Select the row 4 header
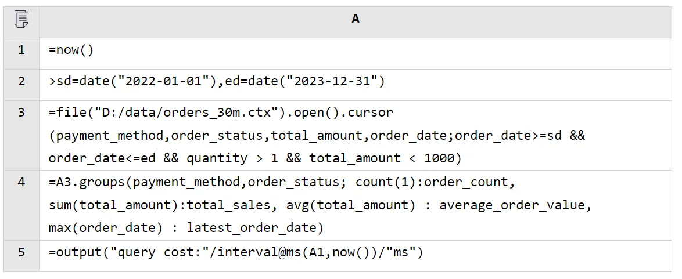This screenshot has width=682, height=279. pyautogui.click(x=21, y=182)
